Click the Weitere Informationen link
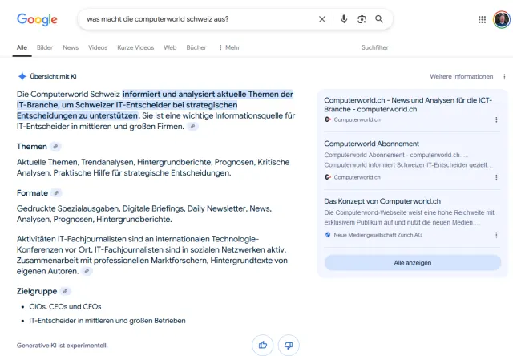 [x=462, y=76]
